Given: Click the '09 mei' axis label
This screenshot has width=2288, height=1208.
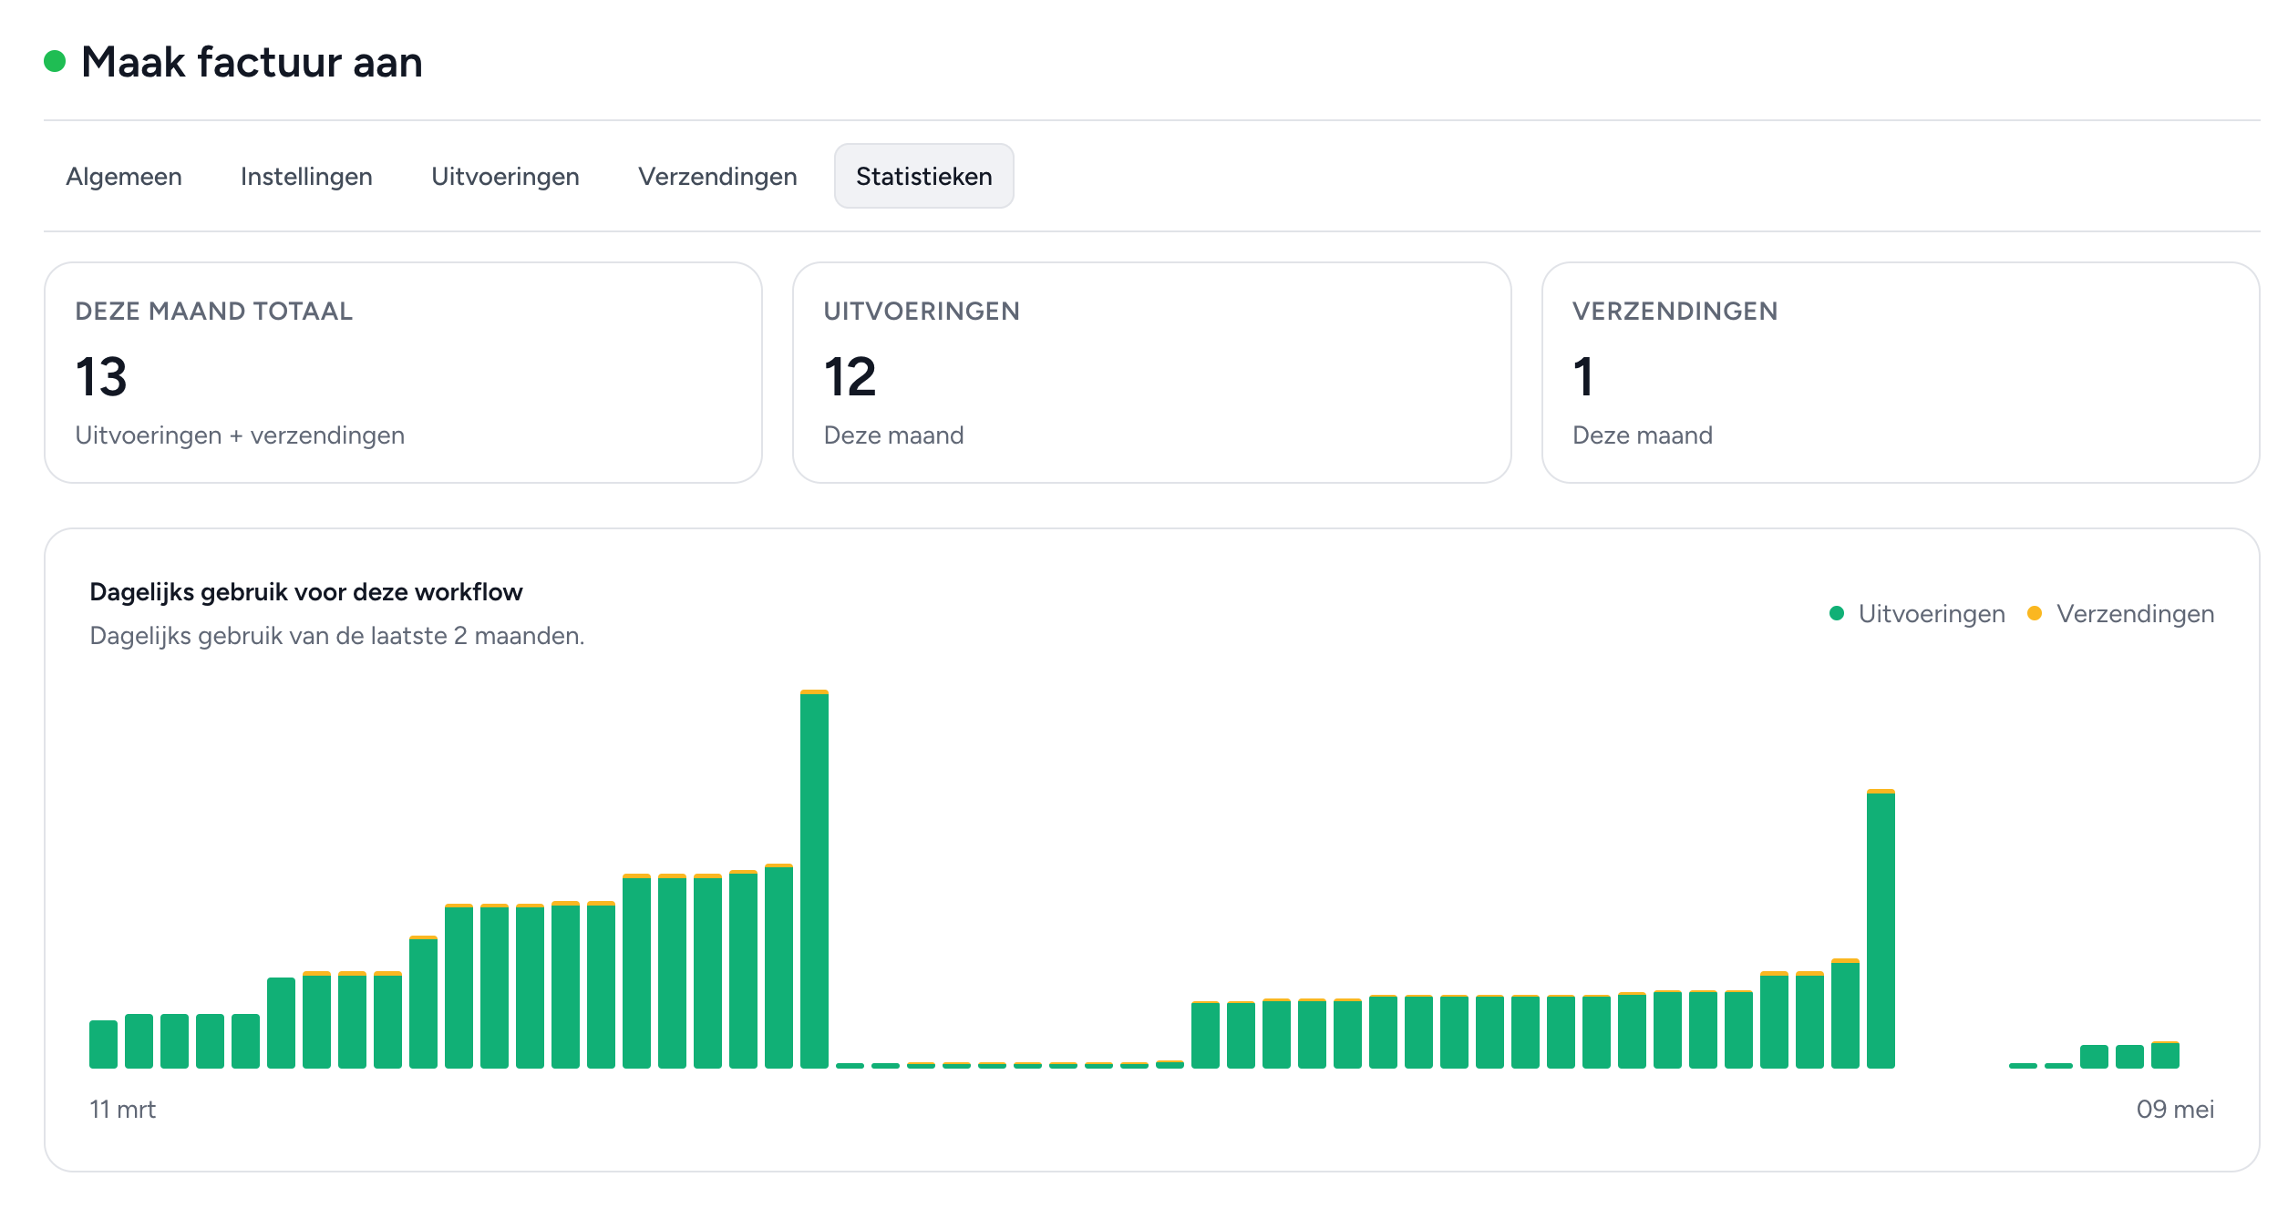Looking at the screenshot, I should [x=2175, y=1109].
